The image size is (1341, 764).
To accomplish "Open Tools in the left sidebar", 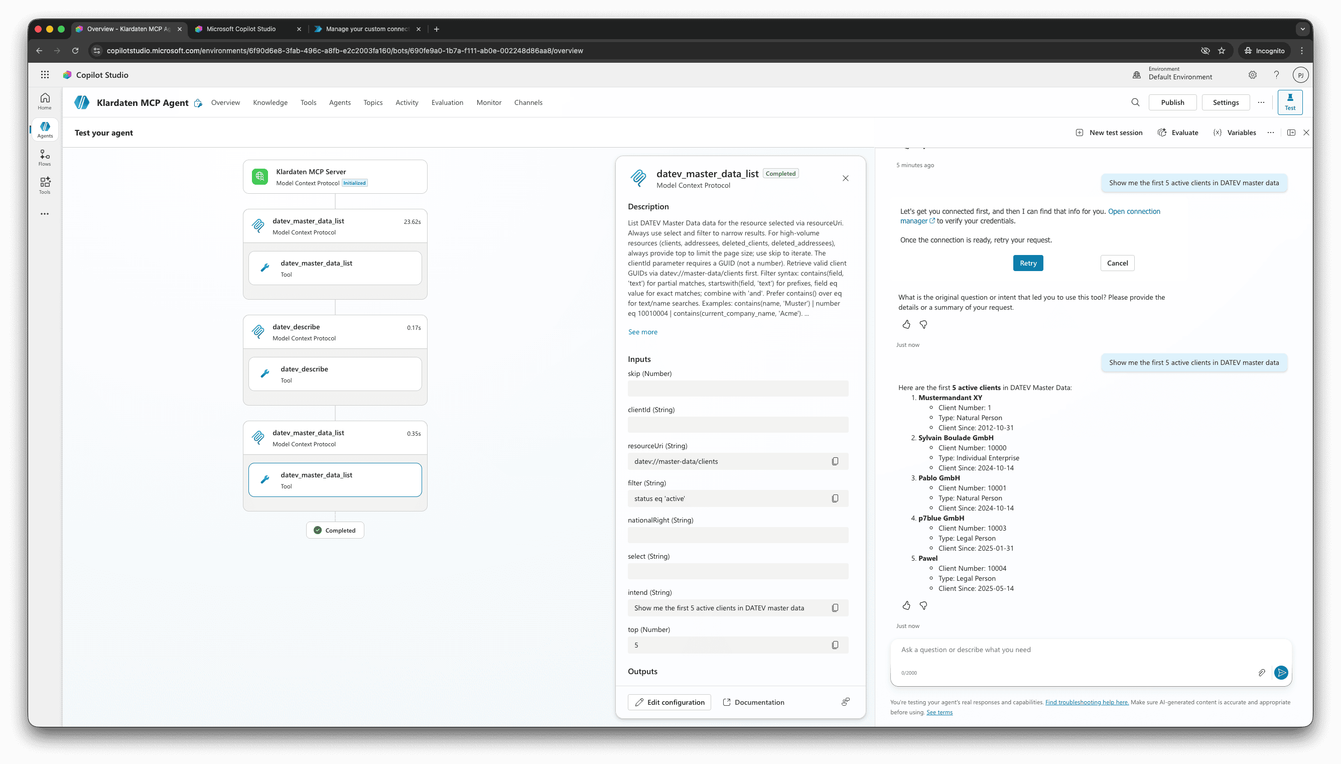I will (45, 186).
